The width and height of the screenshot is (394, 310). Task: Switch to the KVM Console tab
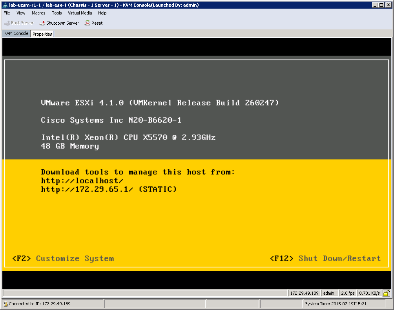[x=16, y=33]
